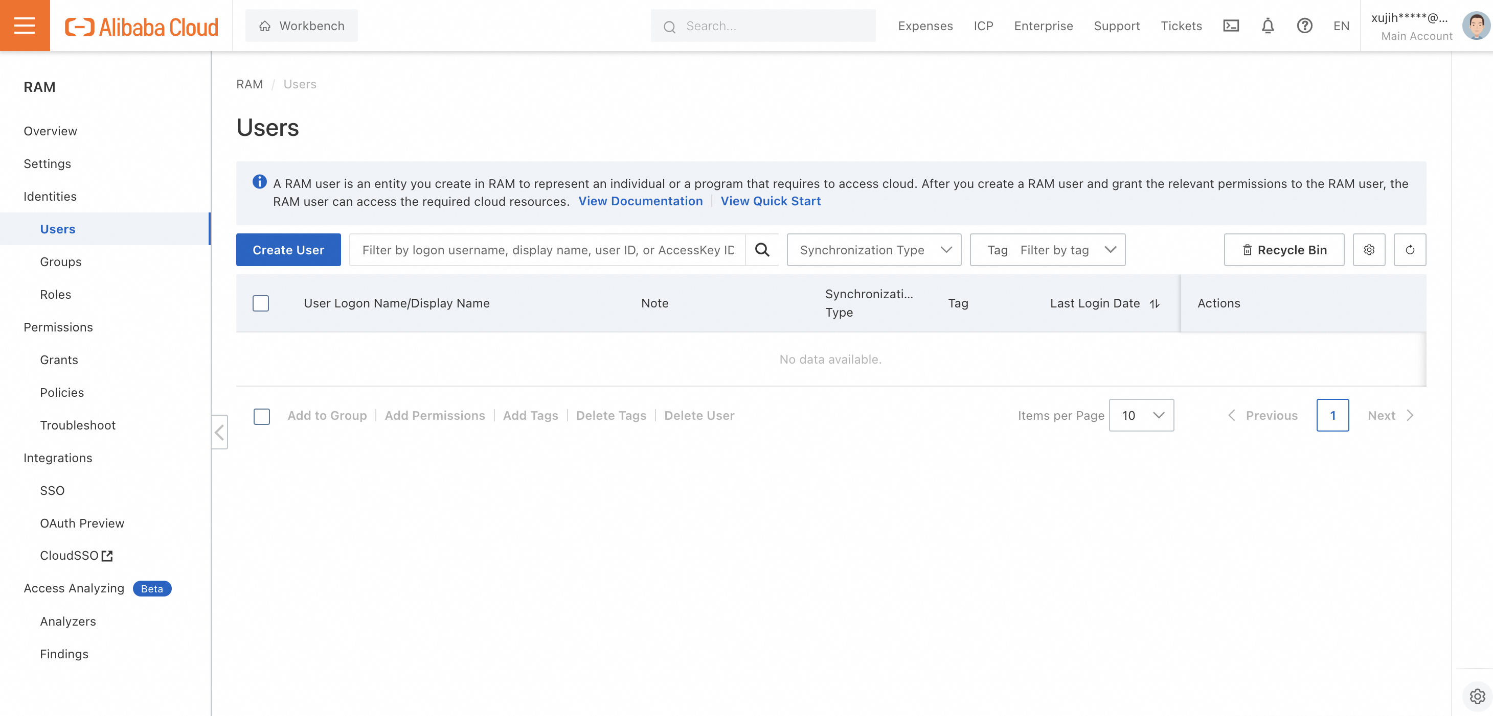Open Settings in RAM sidebar
The height and width of the screenshot is (716, 1493).
click(48, 163)
